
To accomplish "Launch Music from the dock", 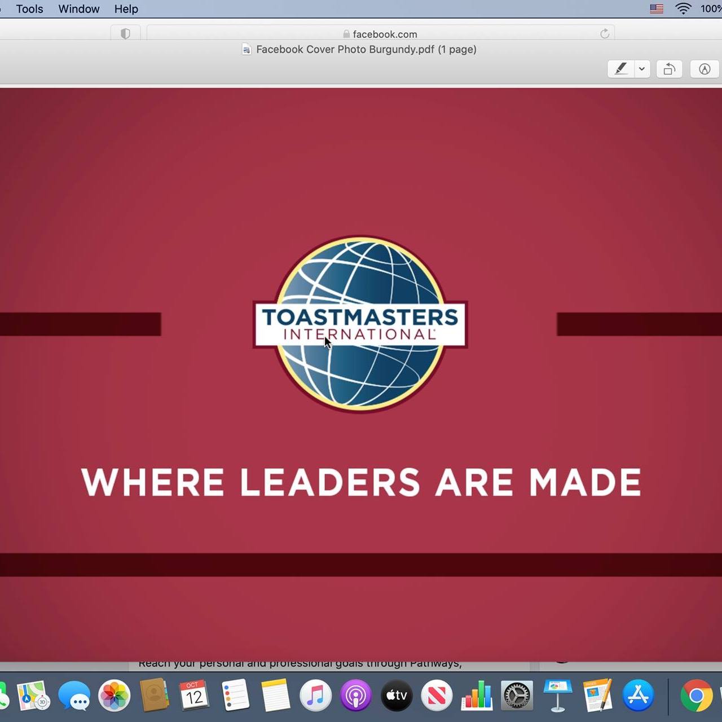I will (x=315, y=695).
